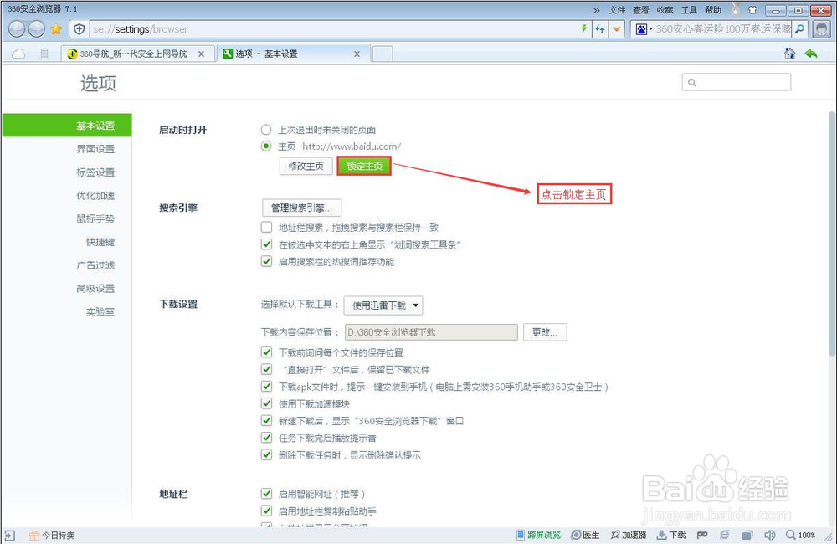Image resolution: width=837 pixels, height=544 pixels.
Task: Open the 文件 menu
Action: pyautogui.click(x=617, y=10)
